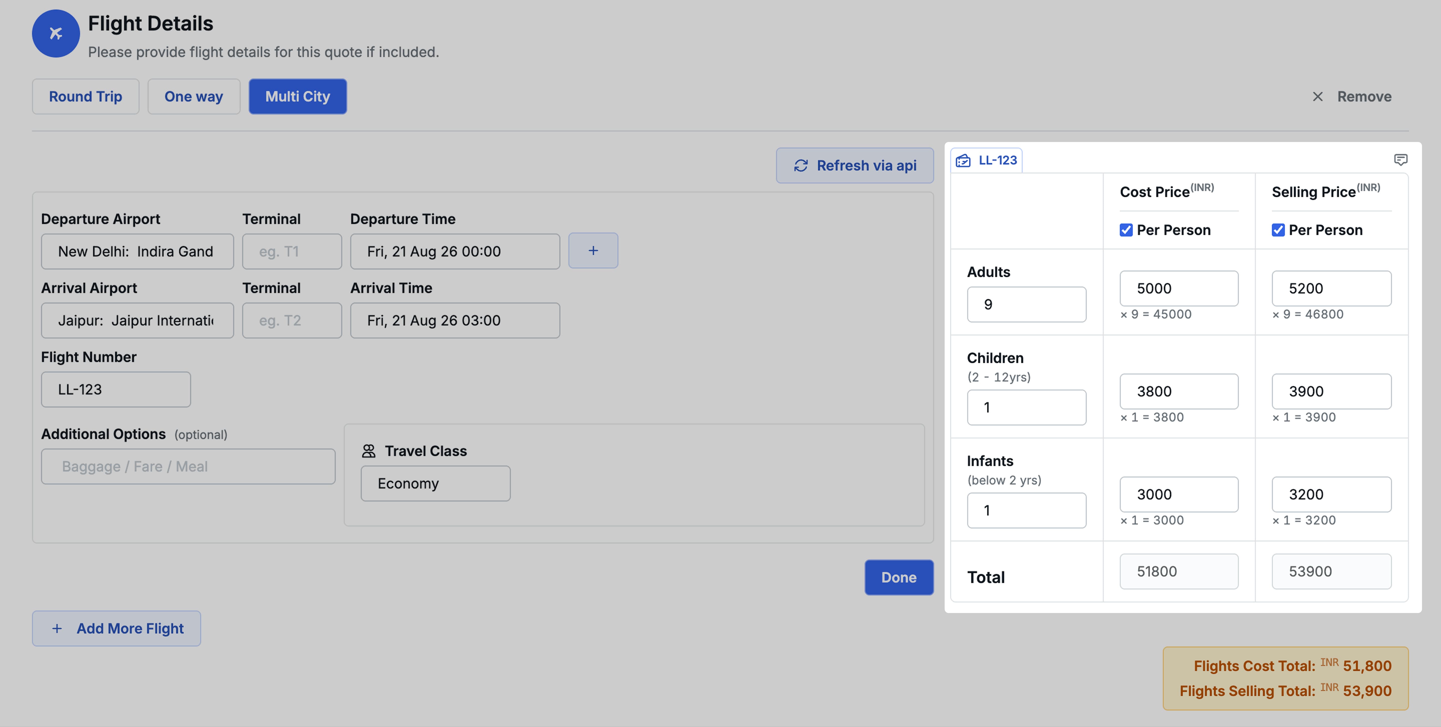Click the text '× 9 = 46800'
The image size is (1441, 727).
(x=1308, y=314)
